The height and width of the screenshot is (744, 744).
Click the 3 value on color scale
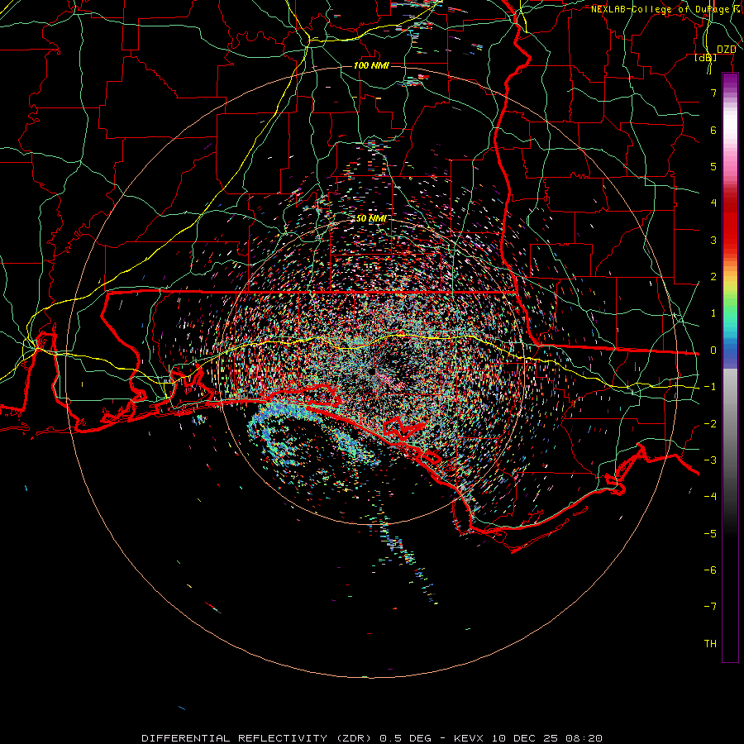tap(713, 241)
